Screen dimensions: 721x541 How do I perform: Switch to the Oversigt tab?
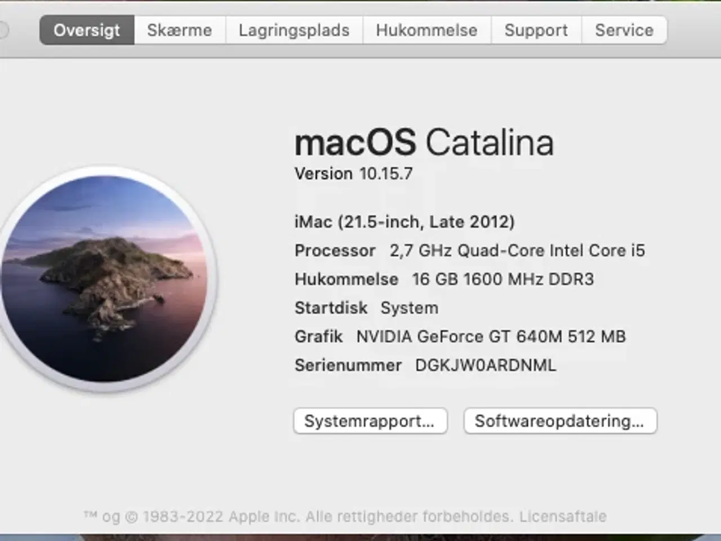[87, 30]
